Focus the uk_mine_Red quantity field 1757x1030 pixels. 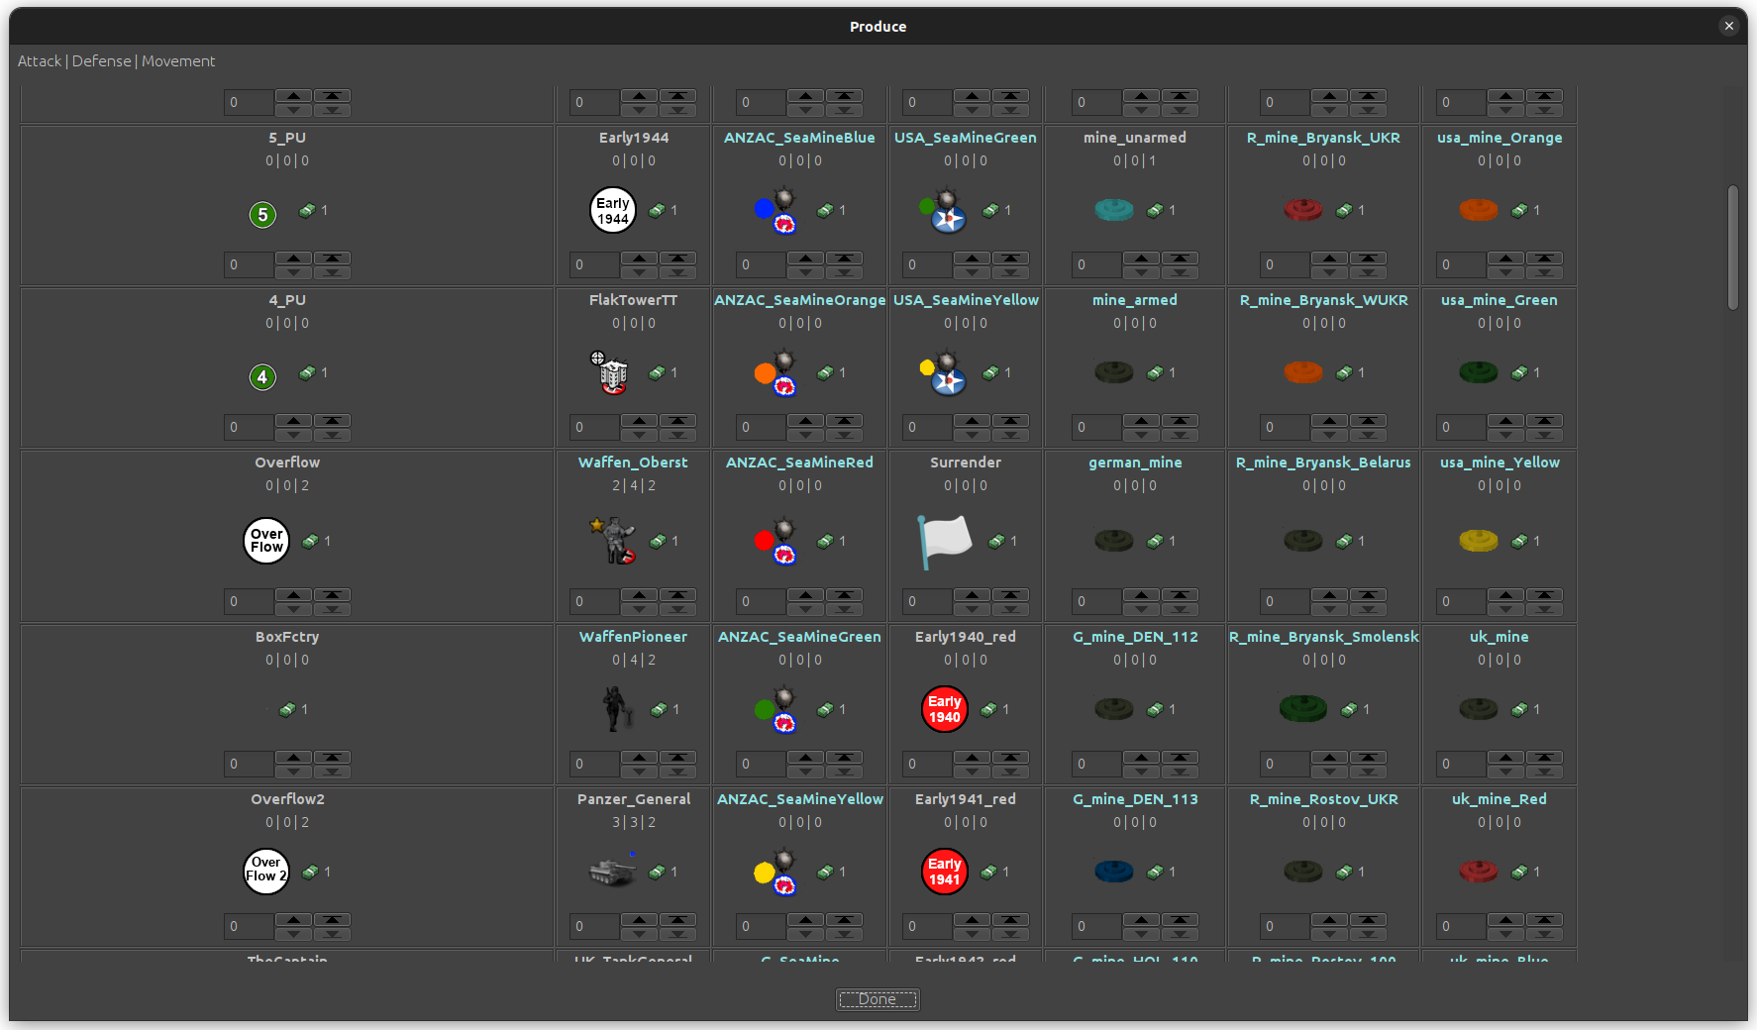(1461, 926)
